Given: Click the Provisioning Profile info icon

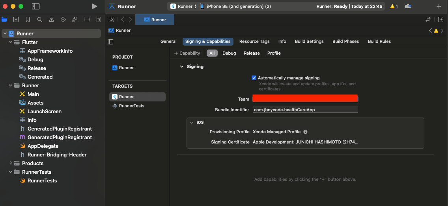Looking at the screenshot, I should pyautogui.click(x=305, y=132).
